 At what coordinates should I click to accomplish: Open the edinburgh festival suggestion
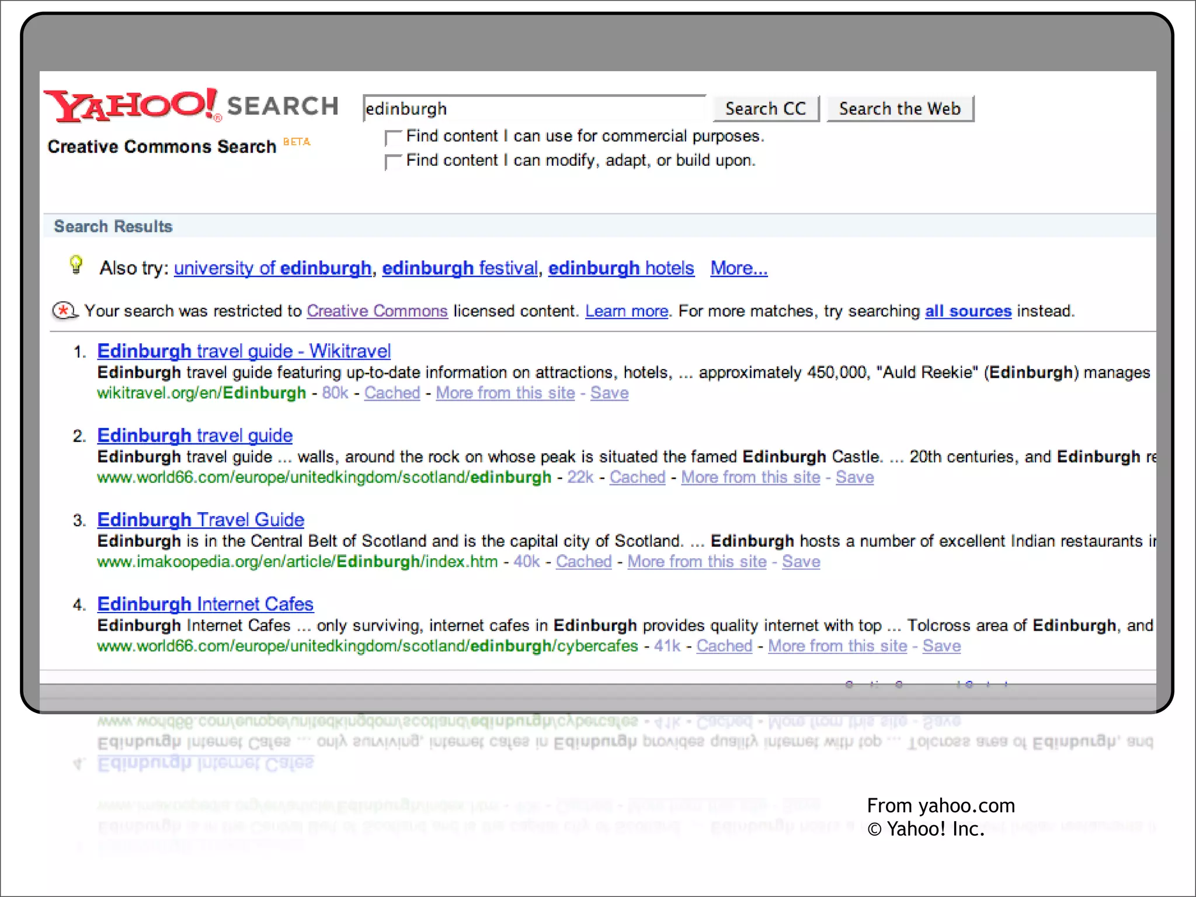[x=460, y=268]
